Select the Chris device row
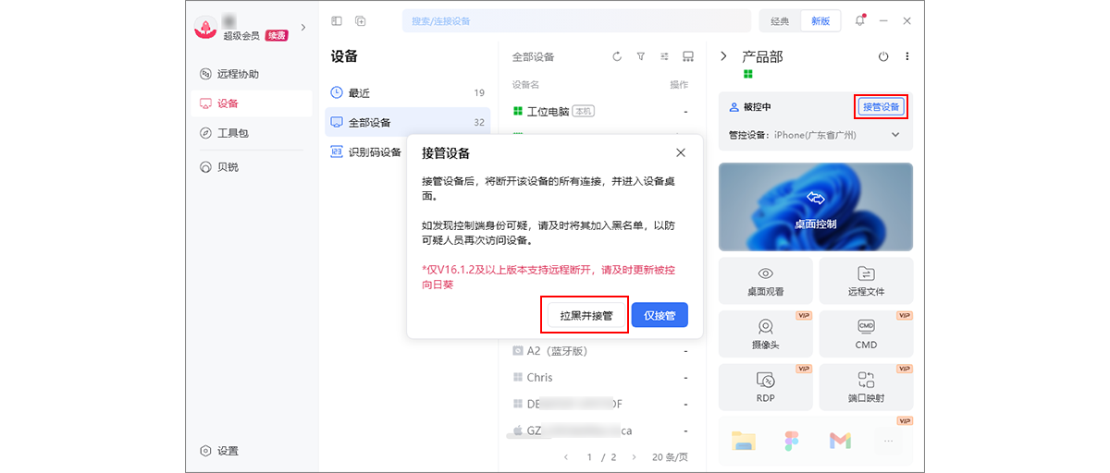This screenshot has width=1110, height=473. tap(602, 378)
